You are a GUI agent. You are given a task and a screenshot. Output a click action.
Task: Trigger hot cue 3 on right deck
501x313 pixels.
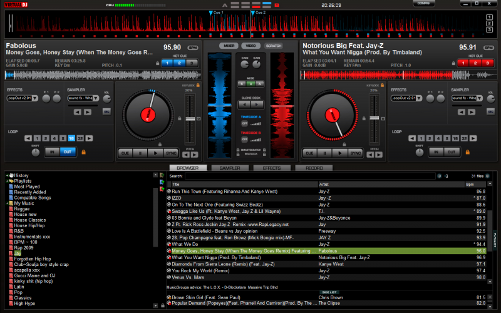[x=488, y=63]
